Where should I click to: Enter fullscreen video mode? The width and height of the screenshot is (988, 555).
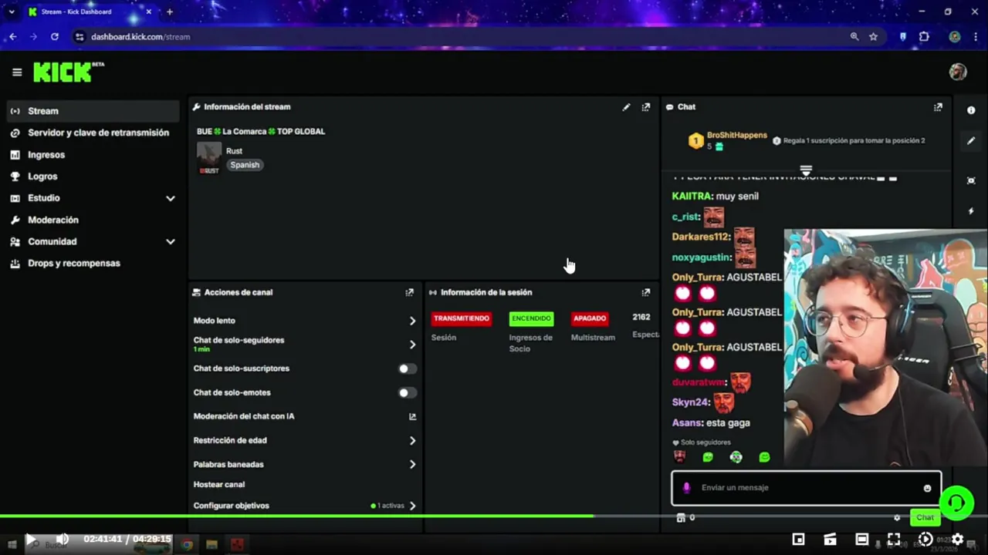click(893, 540)
